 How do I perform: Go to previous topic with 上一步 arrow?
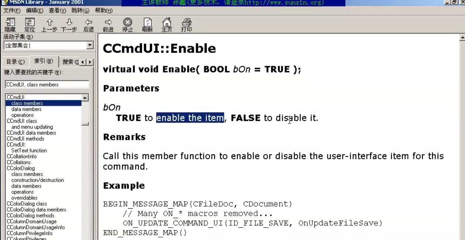click(49, 25)
